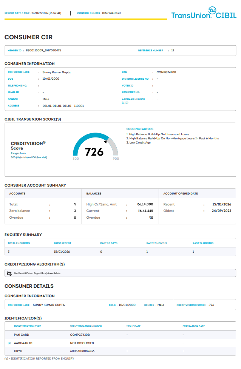The width and height of the screenshot is (241, 369).
Task: Click PAST 24 MONTHS column header
Action: tap(203, 243)
